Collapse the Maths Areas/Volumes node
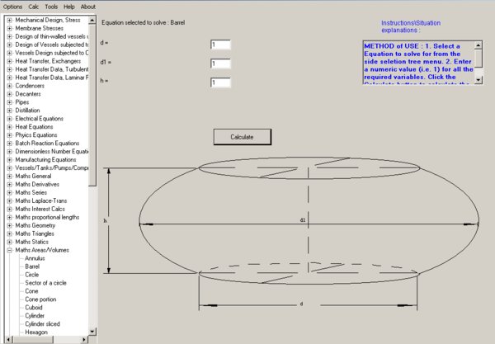 (x=9, y=250)
